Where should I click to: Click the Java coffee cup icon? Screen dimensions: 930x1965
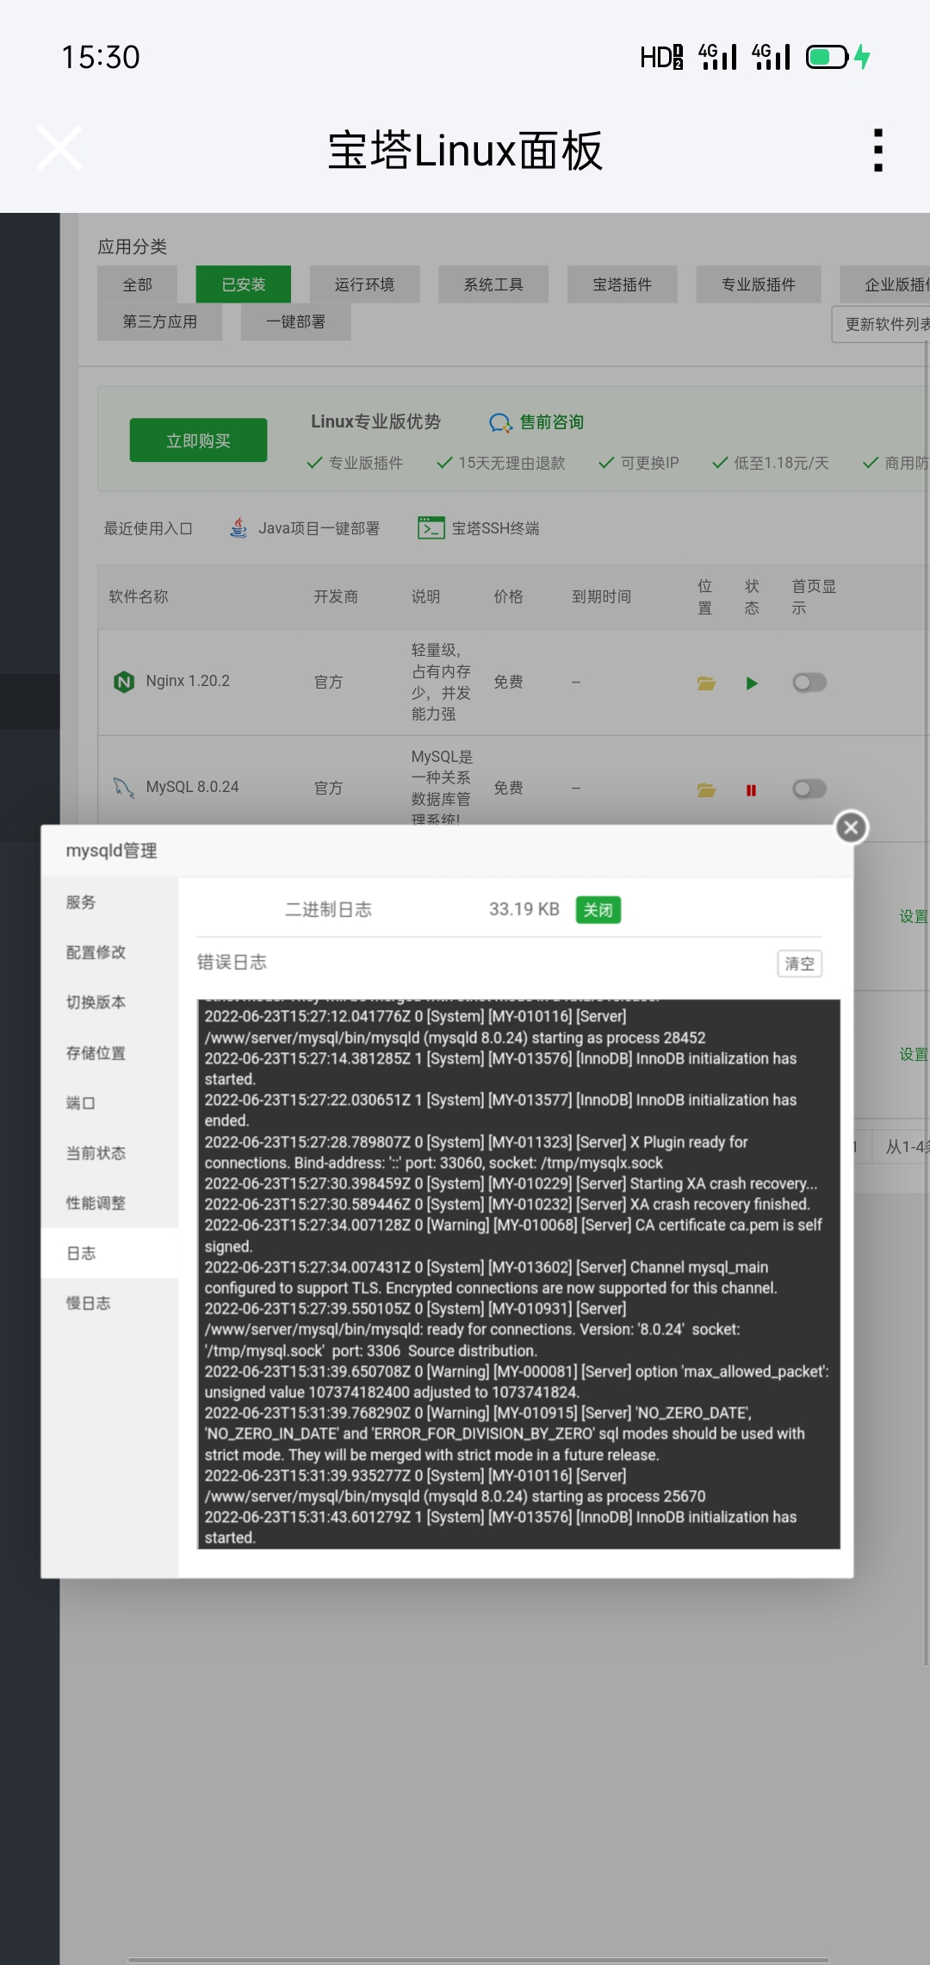coord(239,527)
